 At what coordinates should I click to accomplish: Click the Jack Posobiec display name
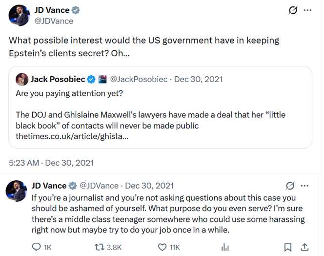point(58,79)
